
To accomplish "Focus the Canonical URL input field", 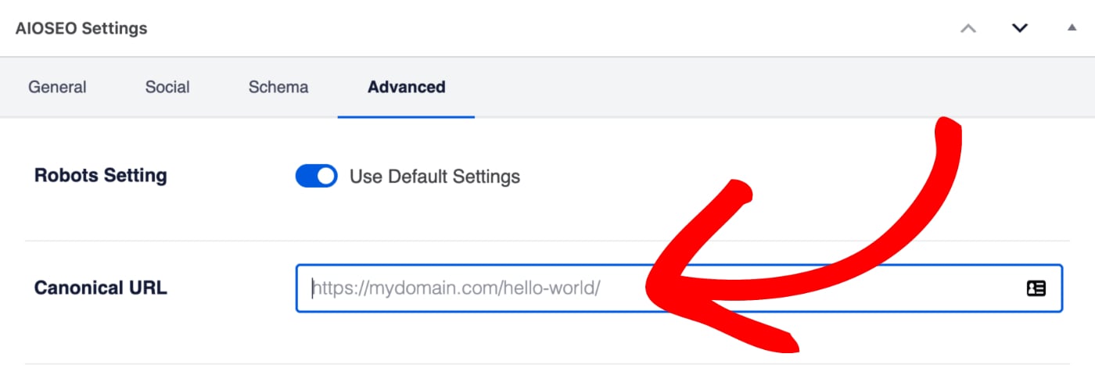I will click(679, 288).
